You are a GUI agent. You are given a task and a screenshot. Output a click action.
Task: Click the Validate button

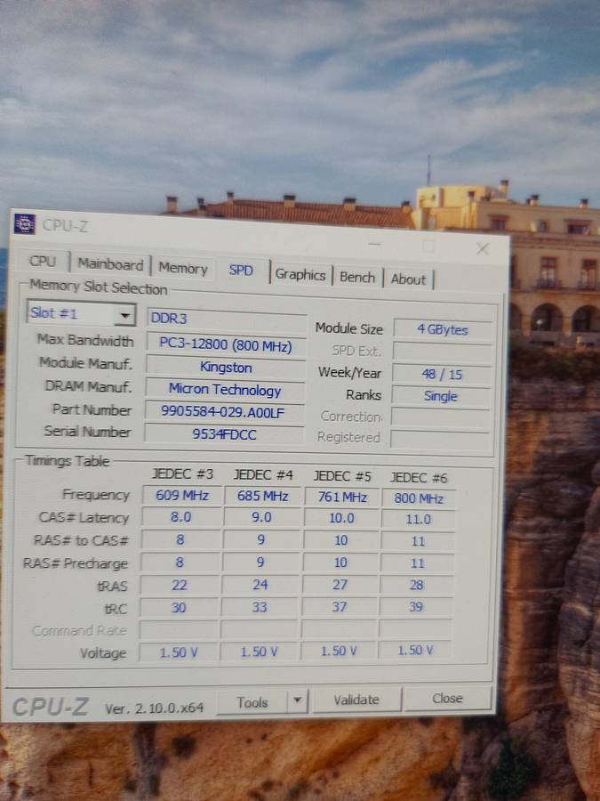pyautogui.click(x=356, y=700)
